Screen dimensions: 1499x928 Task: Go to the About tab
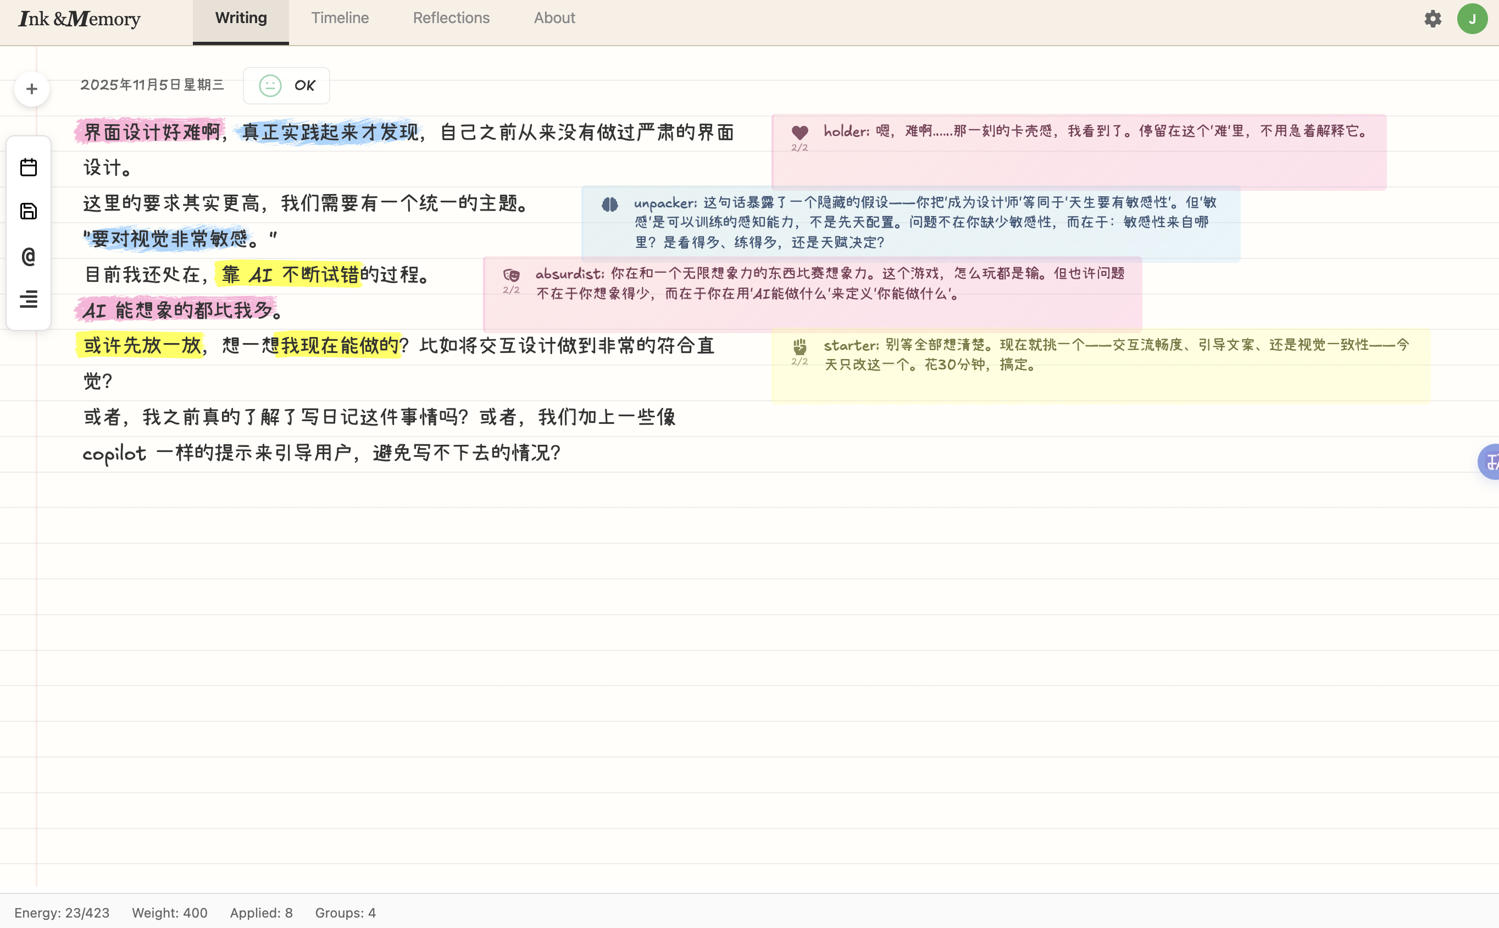pyautogui.click(x=554, y=18)
